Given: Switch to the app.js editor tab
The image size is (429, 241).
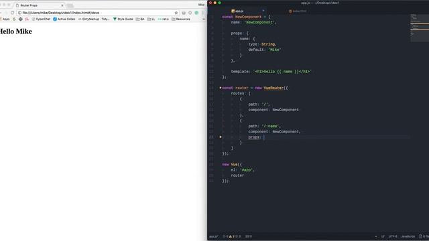Looking at the screenshot, I should (x=237, y=11).
